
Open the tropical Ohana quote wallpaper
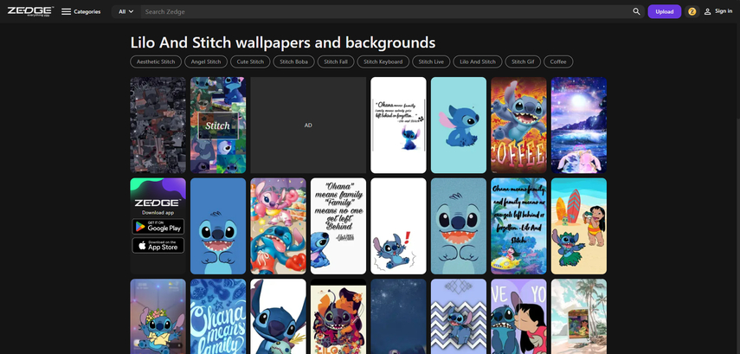pyautogui.click(x=518, y=226)
